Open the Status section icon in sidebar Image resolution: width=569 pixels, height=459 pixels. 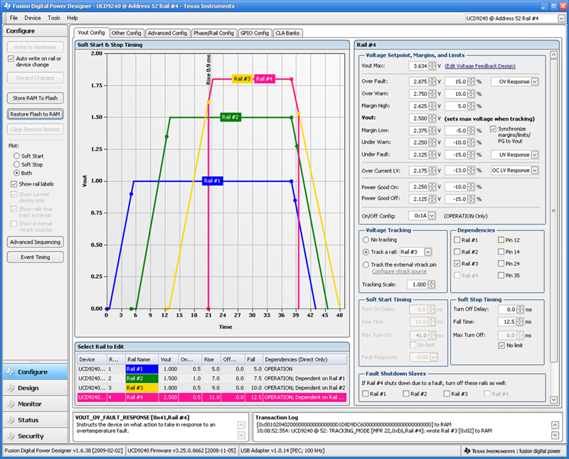coord(9,420)
